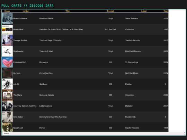This screenshot has height=140, width=187.
Task: Select the Younger Brother album cover thumbnail
Action: (7, 40)
